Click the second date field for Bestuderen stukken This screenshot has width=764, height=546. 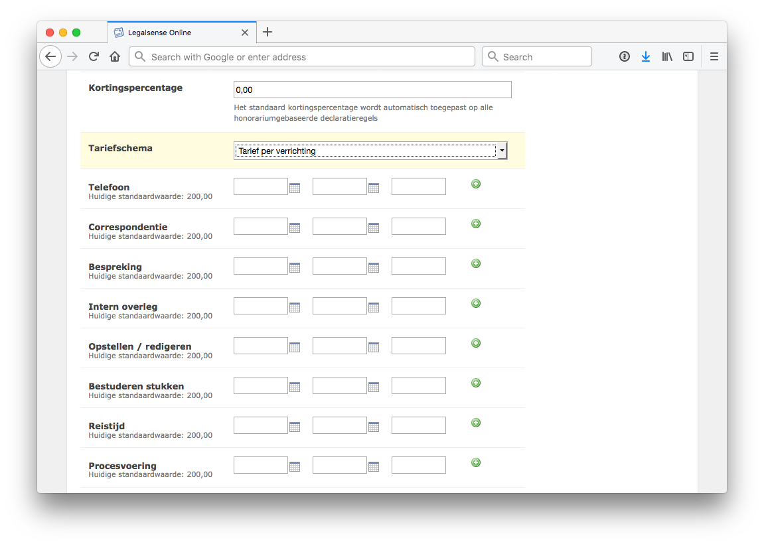(340, 385)
